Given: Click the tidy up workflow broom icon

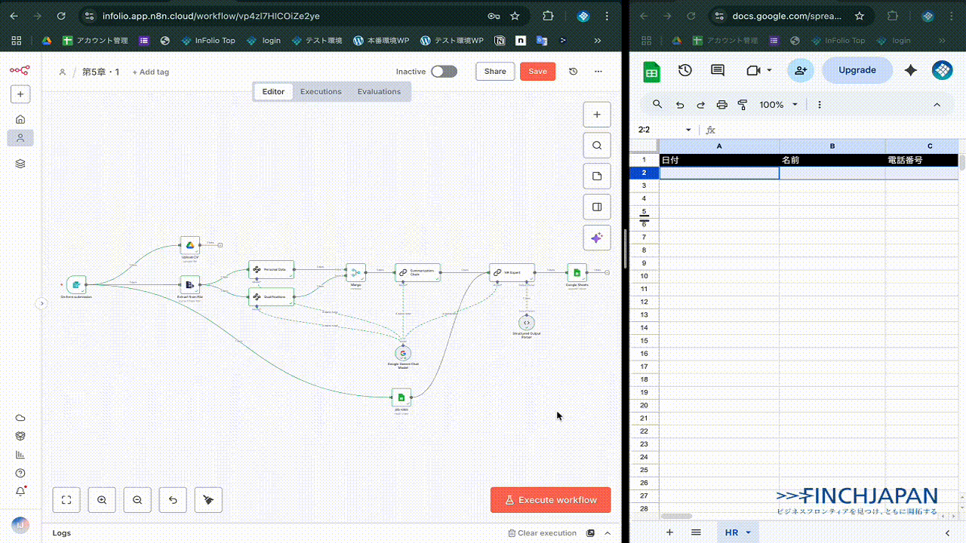Looking at the screenshot, I should point(208,499).
